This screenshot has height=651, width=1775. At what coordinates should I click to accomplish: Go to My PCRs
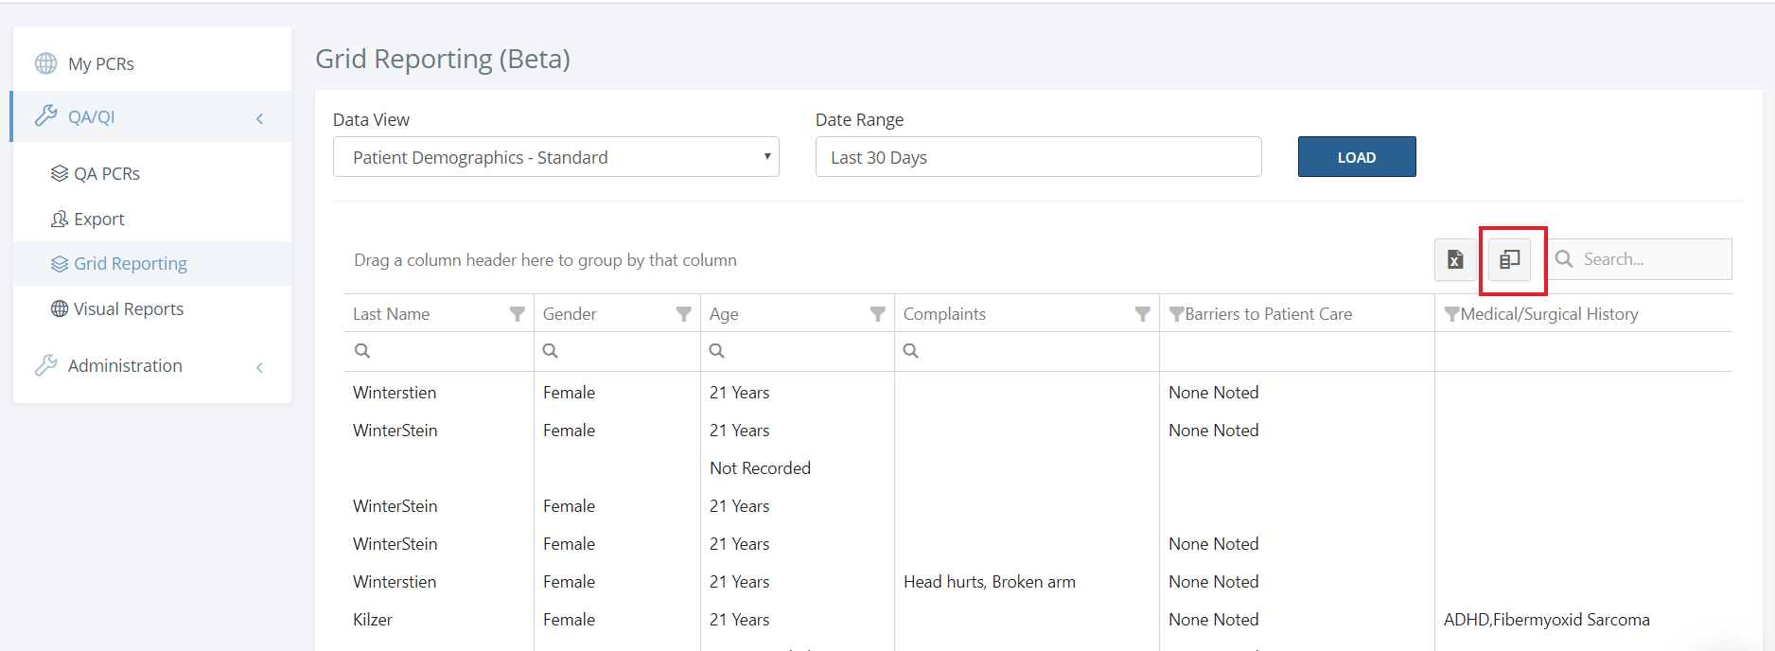[x=100, y=64]
